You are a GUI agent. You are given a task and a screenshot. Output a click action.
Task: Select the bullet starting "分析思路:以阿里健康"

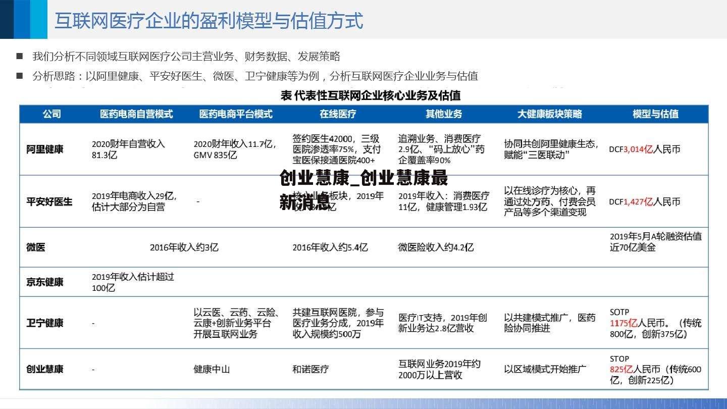coord(255,76)
